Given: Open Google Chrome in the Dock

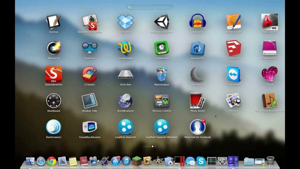Looking at the screenshot, I should pos(52,161).
